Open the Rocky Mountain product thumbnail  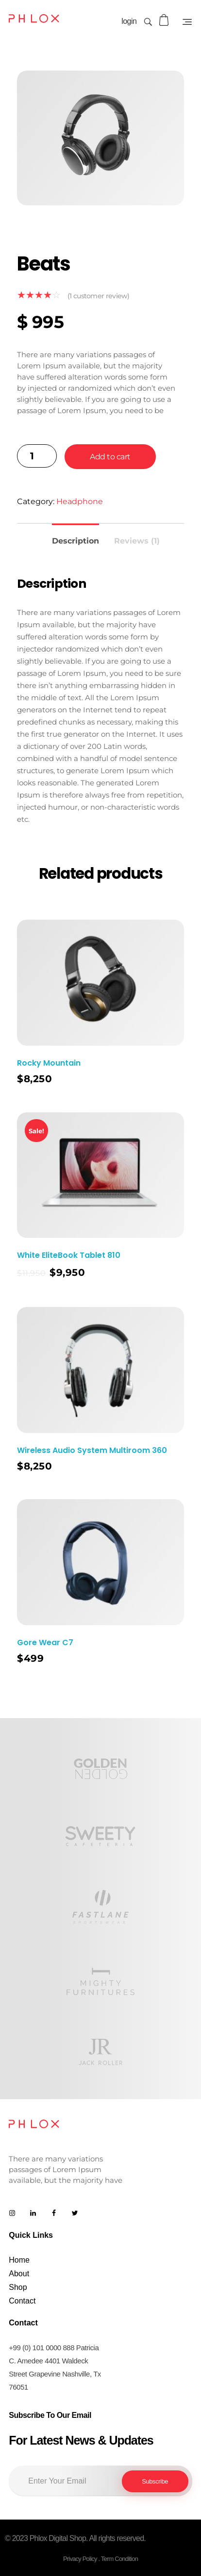pyautogui.click(x=100, y=982)
